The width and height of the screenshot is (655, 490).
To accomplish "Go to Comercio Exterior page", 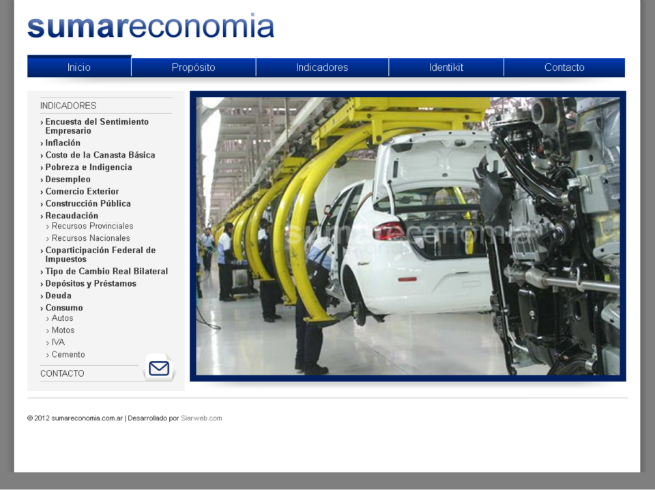I will click(82, 192).
